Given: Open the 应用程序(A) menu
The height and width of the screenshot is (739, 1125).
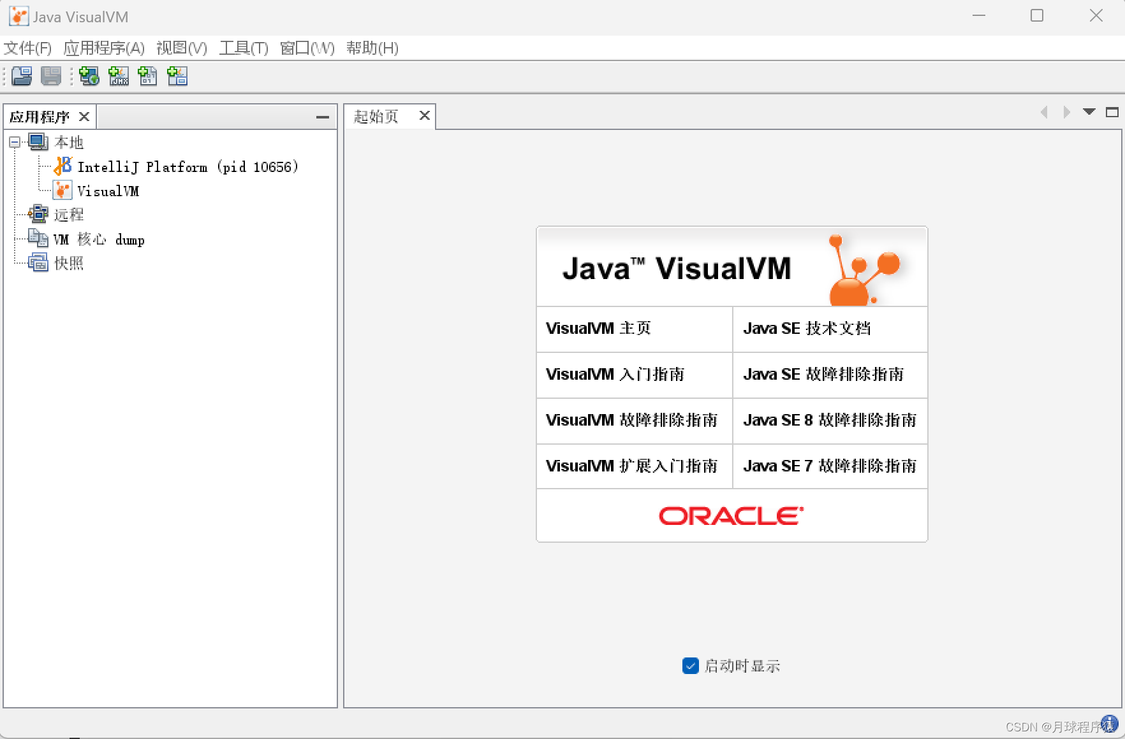Looking at the screenshot, I should (104, 48).
